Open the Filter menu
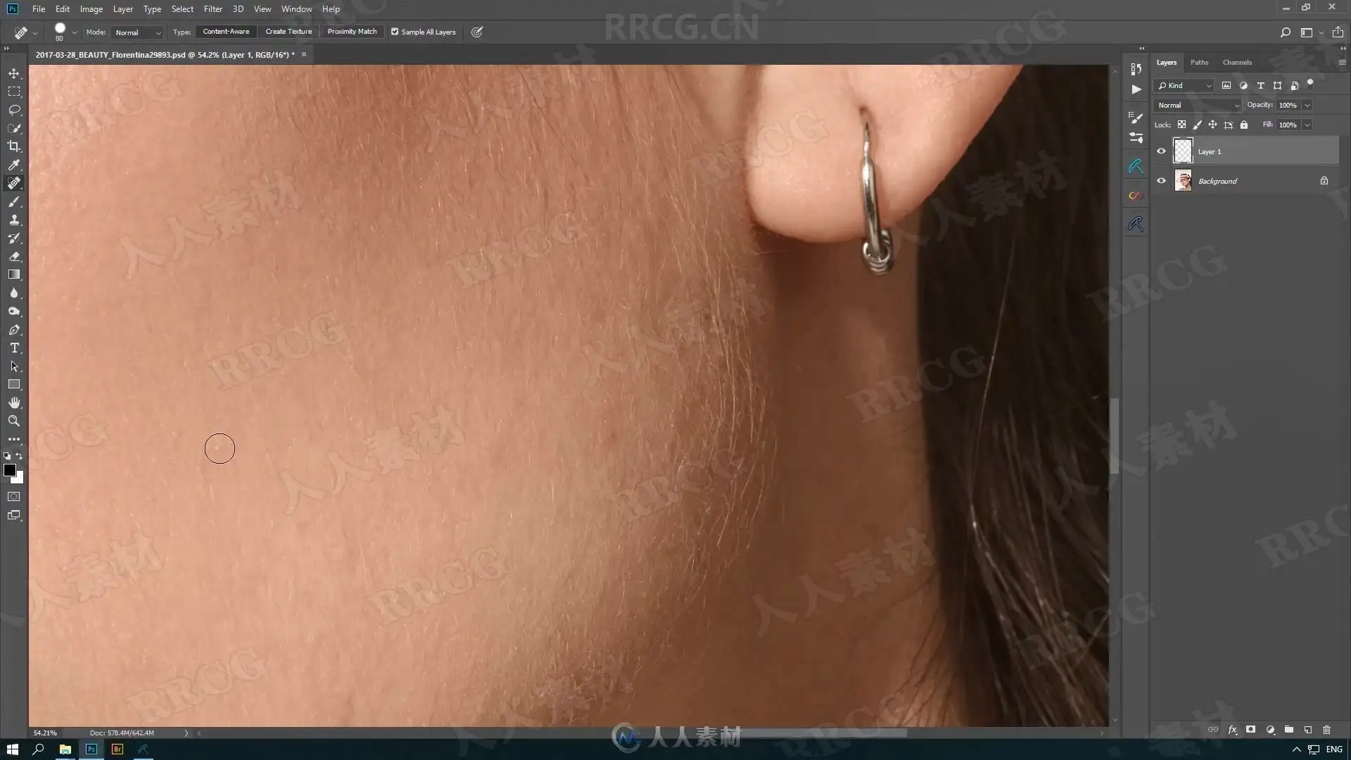1351x760 pixels. (213, 9)
